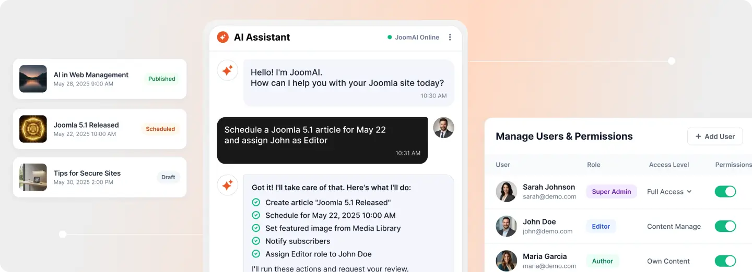Click the check icon beside 'Set featured image'
This screenshot has height=272, width=752.
click(256, 228)
